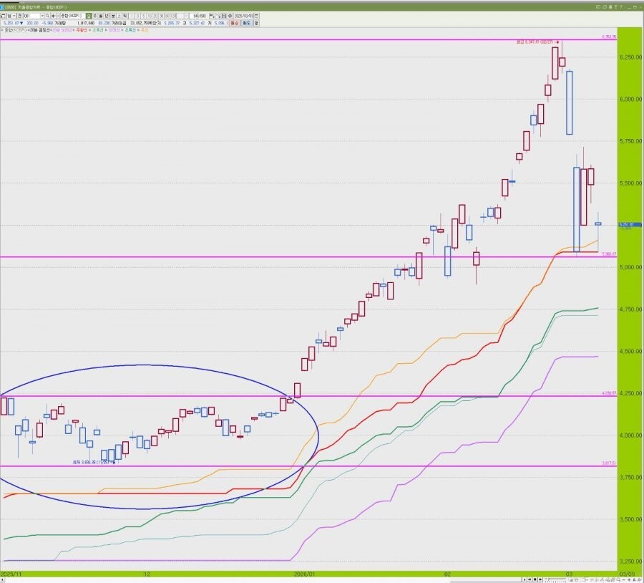644x583 pixels.
Task: Click fast-forward button in bottom playback controls
Action: (x=540, y=579)
